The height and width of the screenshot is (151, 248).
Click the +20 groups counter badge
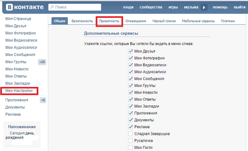tap(42, 62)
